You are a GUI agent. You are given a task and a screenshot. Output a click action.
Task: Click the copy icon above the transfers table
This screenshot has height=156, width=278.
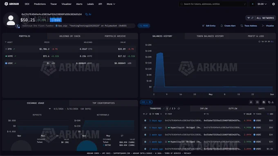(x=269, y=102)
